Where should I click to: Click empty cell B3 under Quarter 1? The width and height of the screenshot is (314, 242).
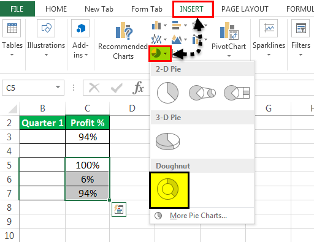(42, 137)
